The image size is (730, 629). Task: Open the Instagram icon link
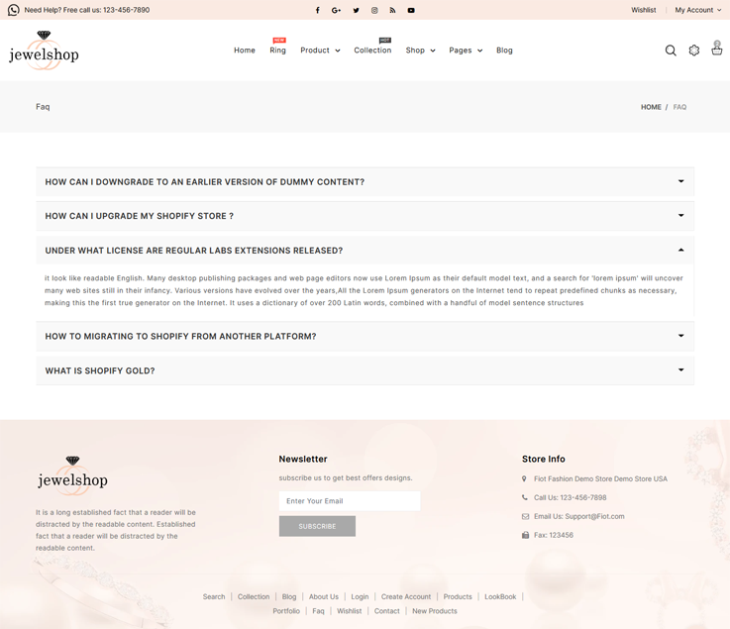(x=374, y=10)
